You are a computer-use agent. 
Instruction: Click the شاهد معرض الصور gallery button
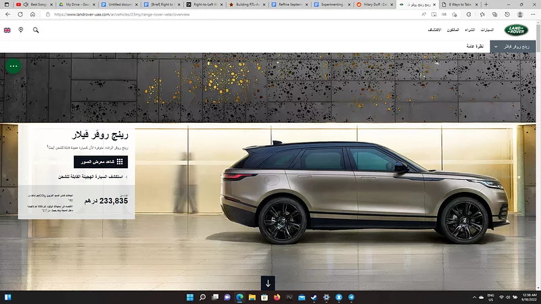tap(101, 161)
